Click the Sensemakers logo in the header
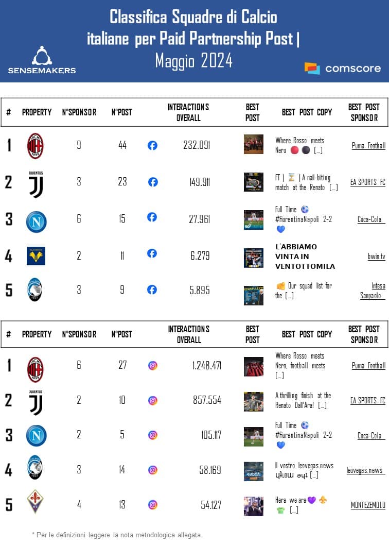 [42, 60]
